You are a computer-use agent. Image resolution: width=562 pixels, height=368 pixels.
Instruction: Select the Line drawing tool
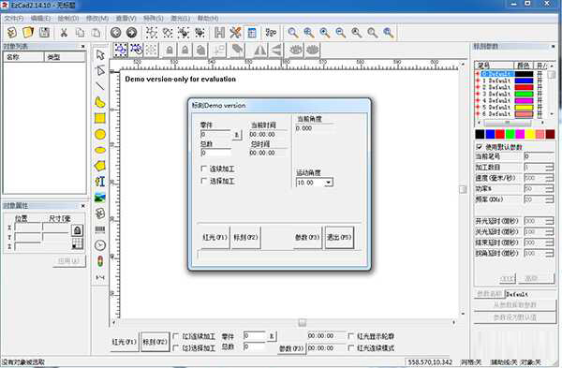pos(100,86)
